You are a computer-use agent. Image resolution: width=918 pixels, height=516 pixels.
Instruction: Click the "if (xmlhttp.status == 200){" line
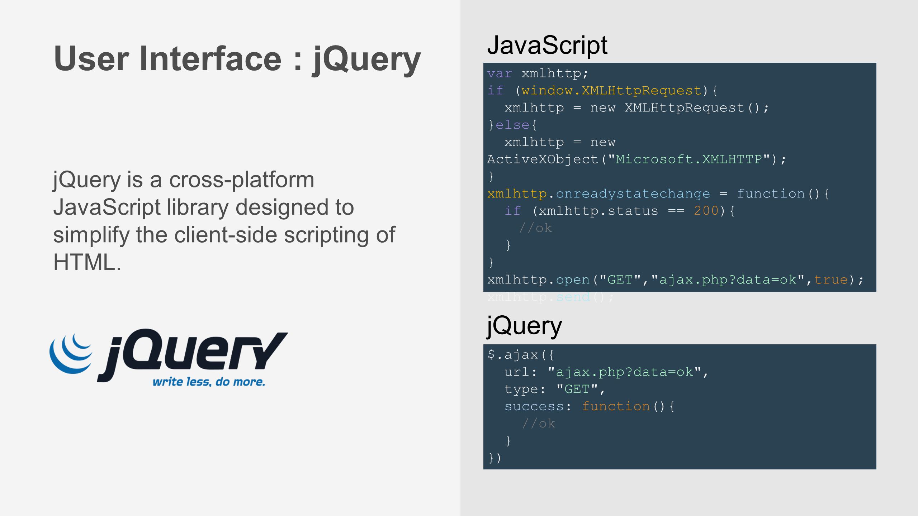620,211
